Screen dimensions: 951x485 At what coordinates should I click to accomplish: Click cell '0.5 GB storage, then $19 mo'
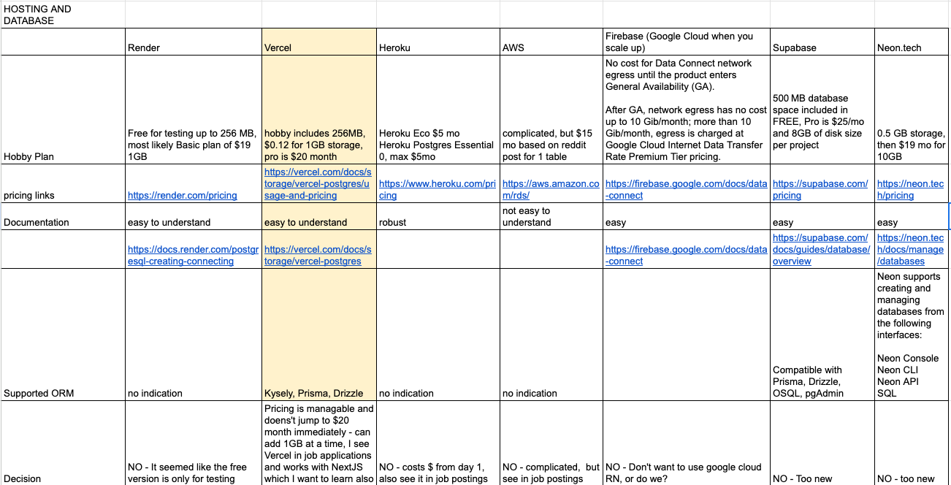[x=912, y=110]
